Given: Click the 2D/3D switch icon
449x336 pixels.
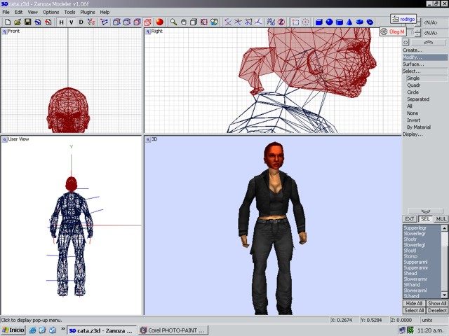Looking at the screenshot, I should point(271,22).
